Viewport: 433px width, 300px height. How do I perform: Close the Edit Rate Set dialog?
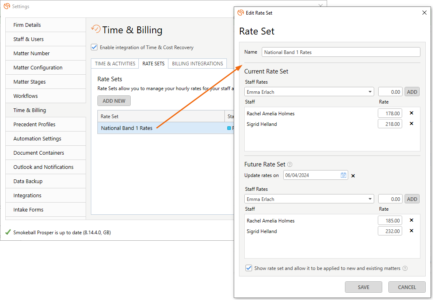coord(424,13)
